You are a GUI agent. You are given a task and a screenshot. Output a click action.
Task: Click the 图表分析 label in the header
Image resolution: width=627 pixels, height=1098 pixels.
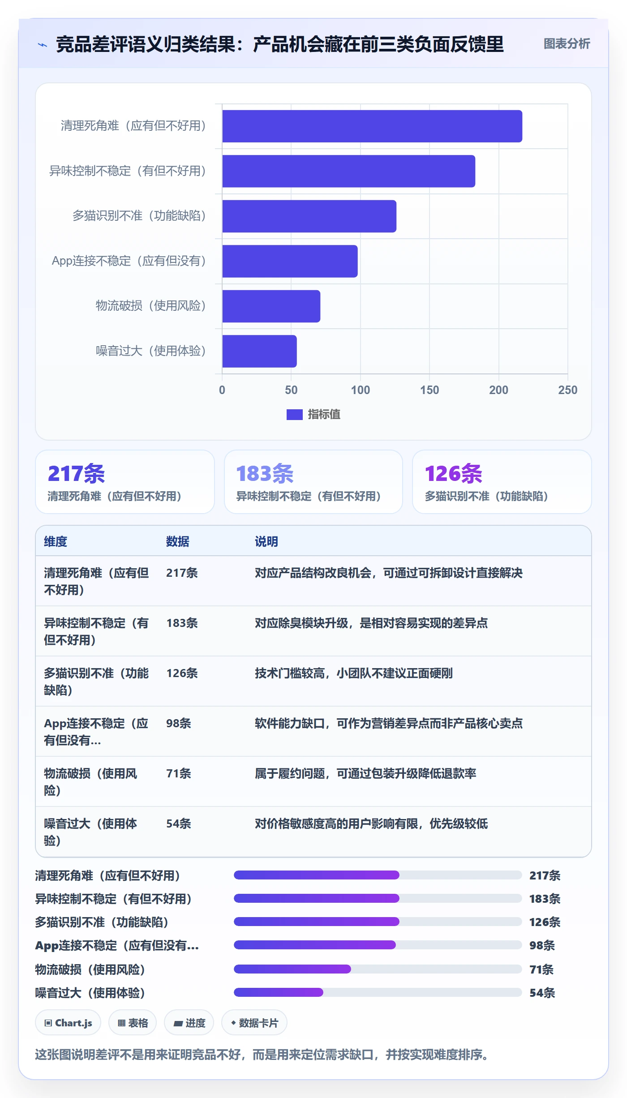[x=567, y=44]
